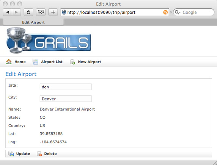
Task: Click the web clip scissors toolbar button
Action: (x=41, y=12)
